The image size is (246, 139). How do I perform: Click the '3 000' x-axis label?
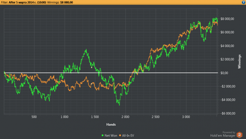click(x=186, y=117)
